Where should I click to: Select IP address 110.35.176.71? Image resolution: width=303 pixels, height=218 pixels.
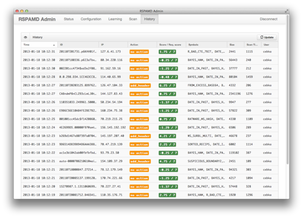coord(111,195)
